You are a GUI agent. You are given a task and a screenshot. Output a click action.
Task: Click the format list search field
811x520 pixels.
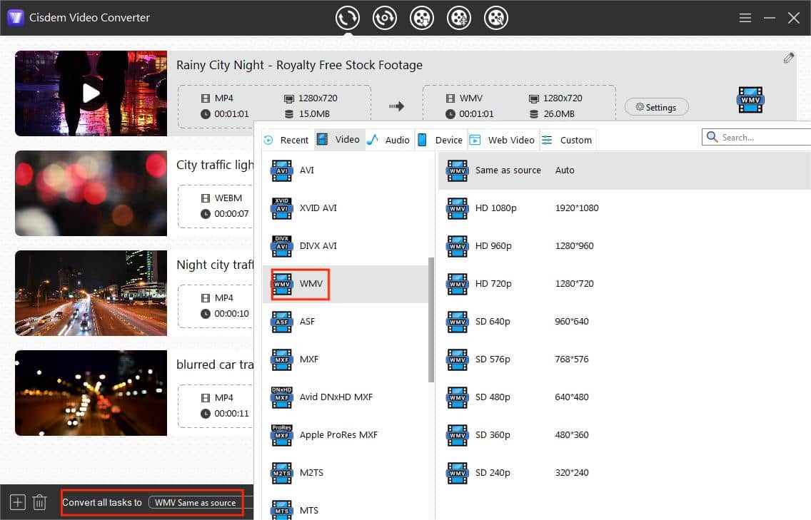tap(757, 136)
